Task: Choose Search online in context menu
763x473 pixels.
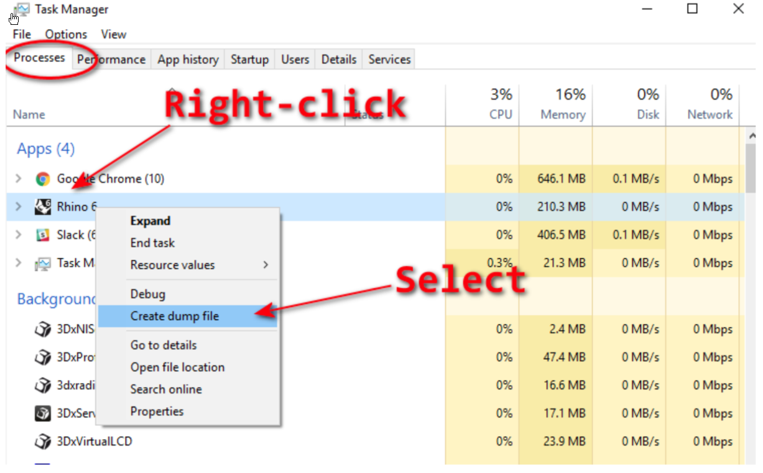Action: click(188, 389)
